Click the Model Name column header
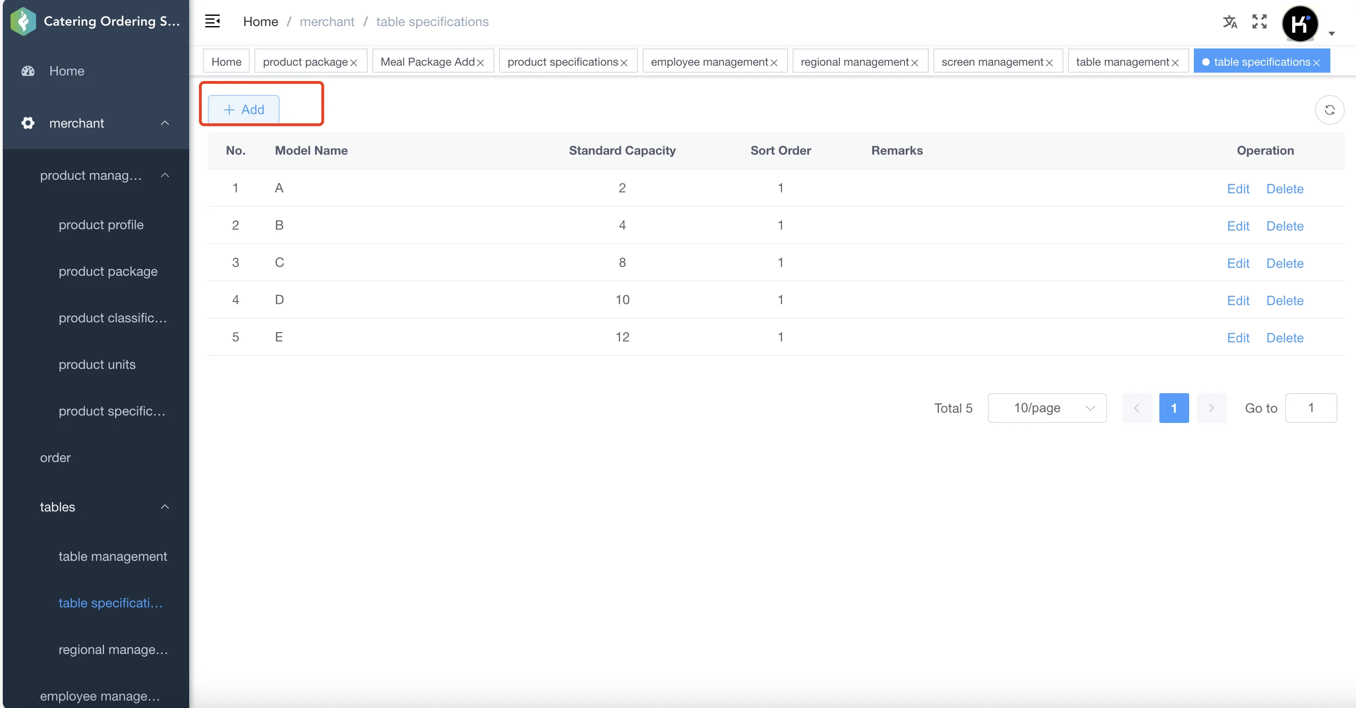1356x708 pixels. [x=311, y=150]
